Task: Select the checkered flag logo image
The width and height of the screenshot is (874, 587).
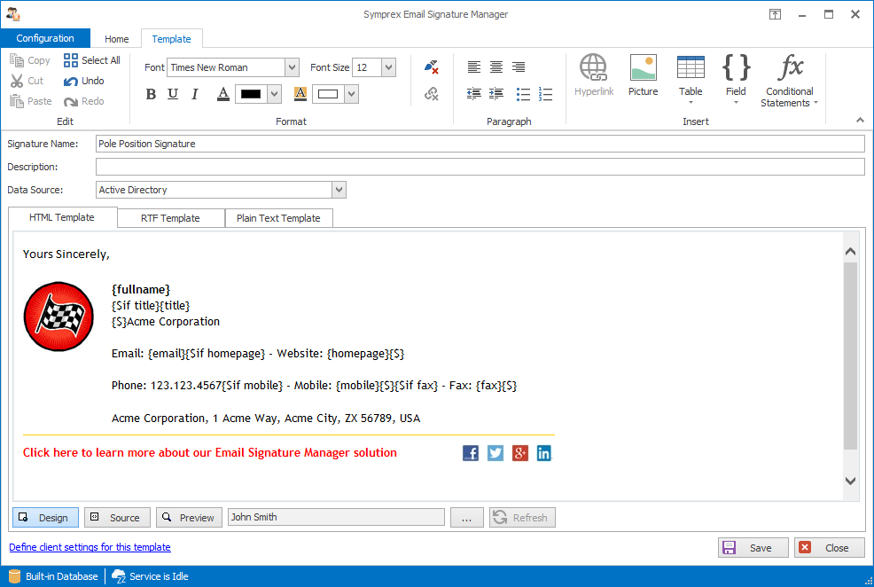Action: (x=59, y=317)
